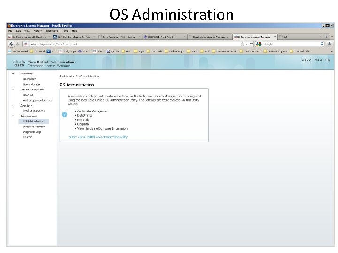Viewport: 338px width, 253px height.
Task: Click the site icon in address bar
Action: tap(26, 44)
